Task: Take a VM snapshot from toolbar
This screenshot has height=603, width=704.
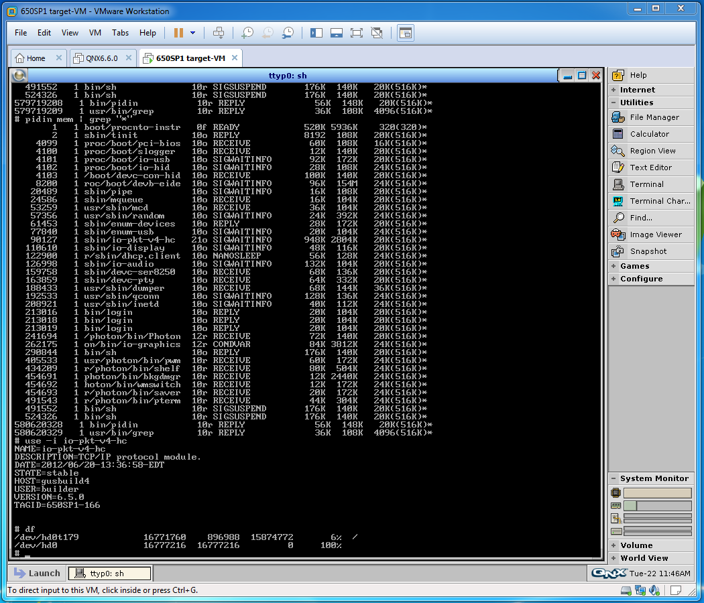Action: point(247,33)
